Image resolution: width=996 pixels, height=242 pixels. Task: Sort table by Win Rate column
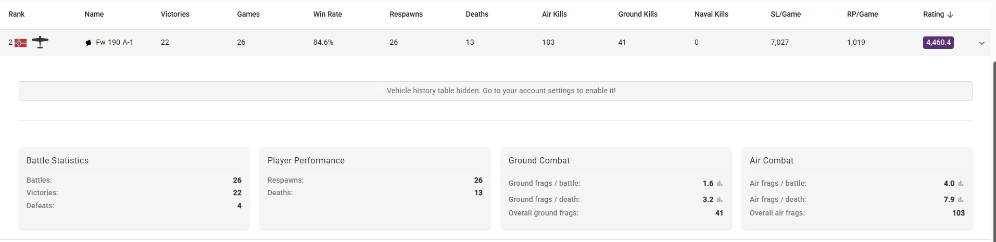click(327, 14)
